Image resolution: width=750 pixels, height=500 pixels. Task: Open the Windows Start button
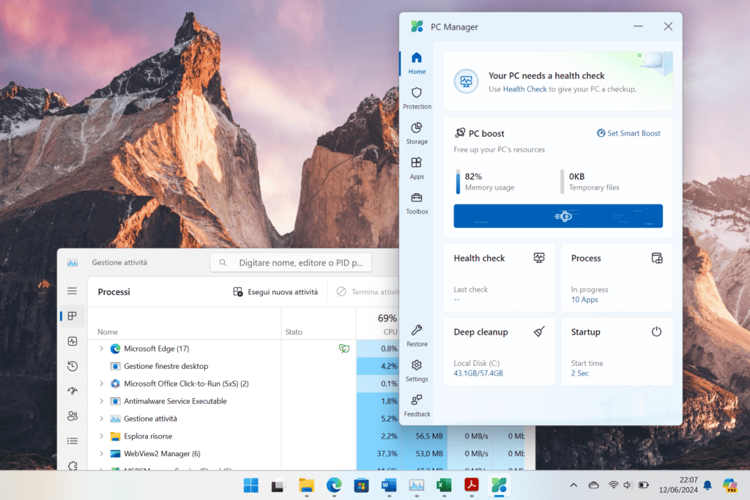[251, 485]
